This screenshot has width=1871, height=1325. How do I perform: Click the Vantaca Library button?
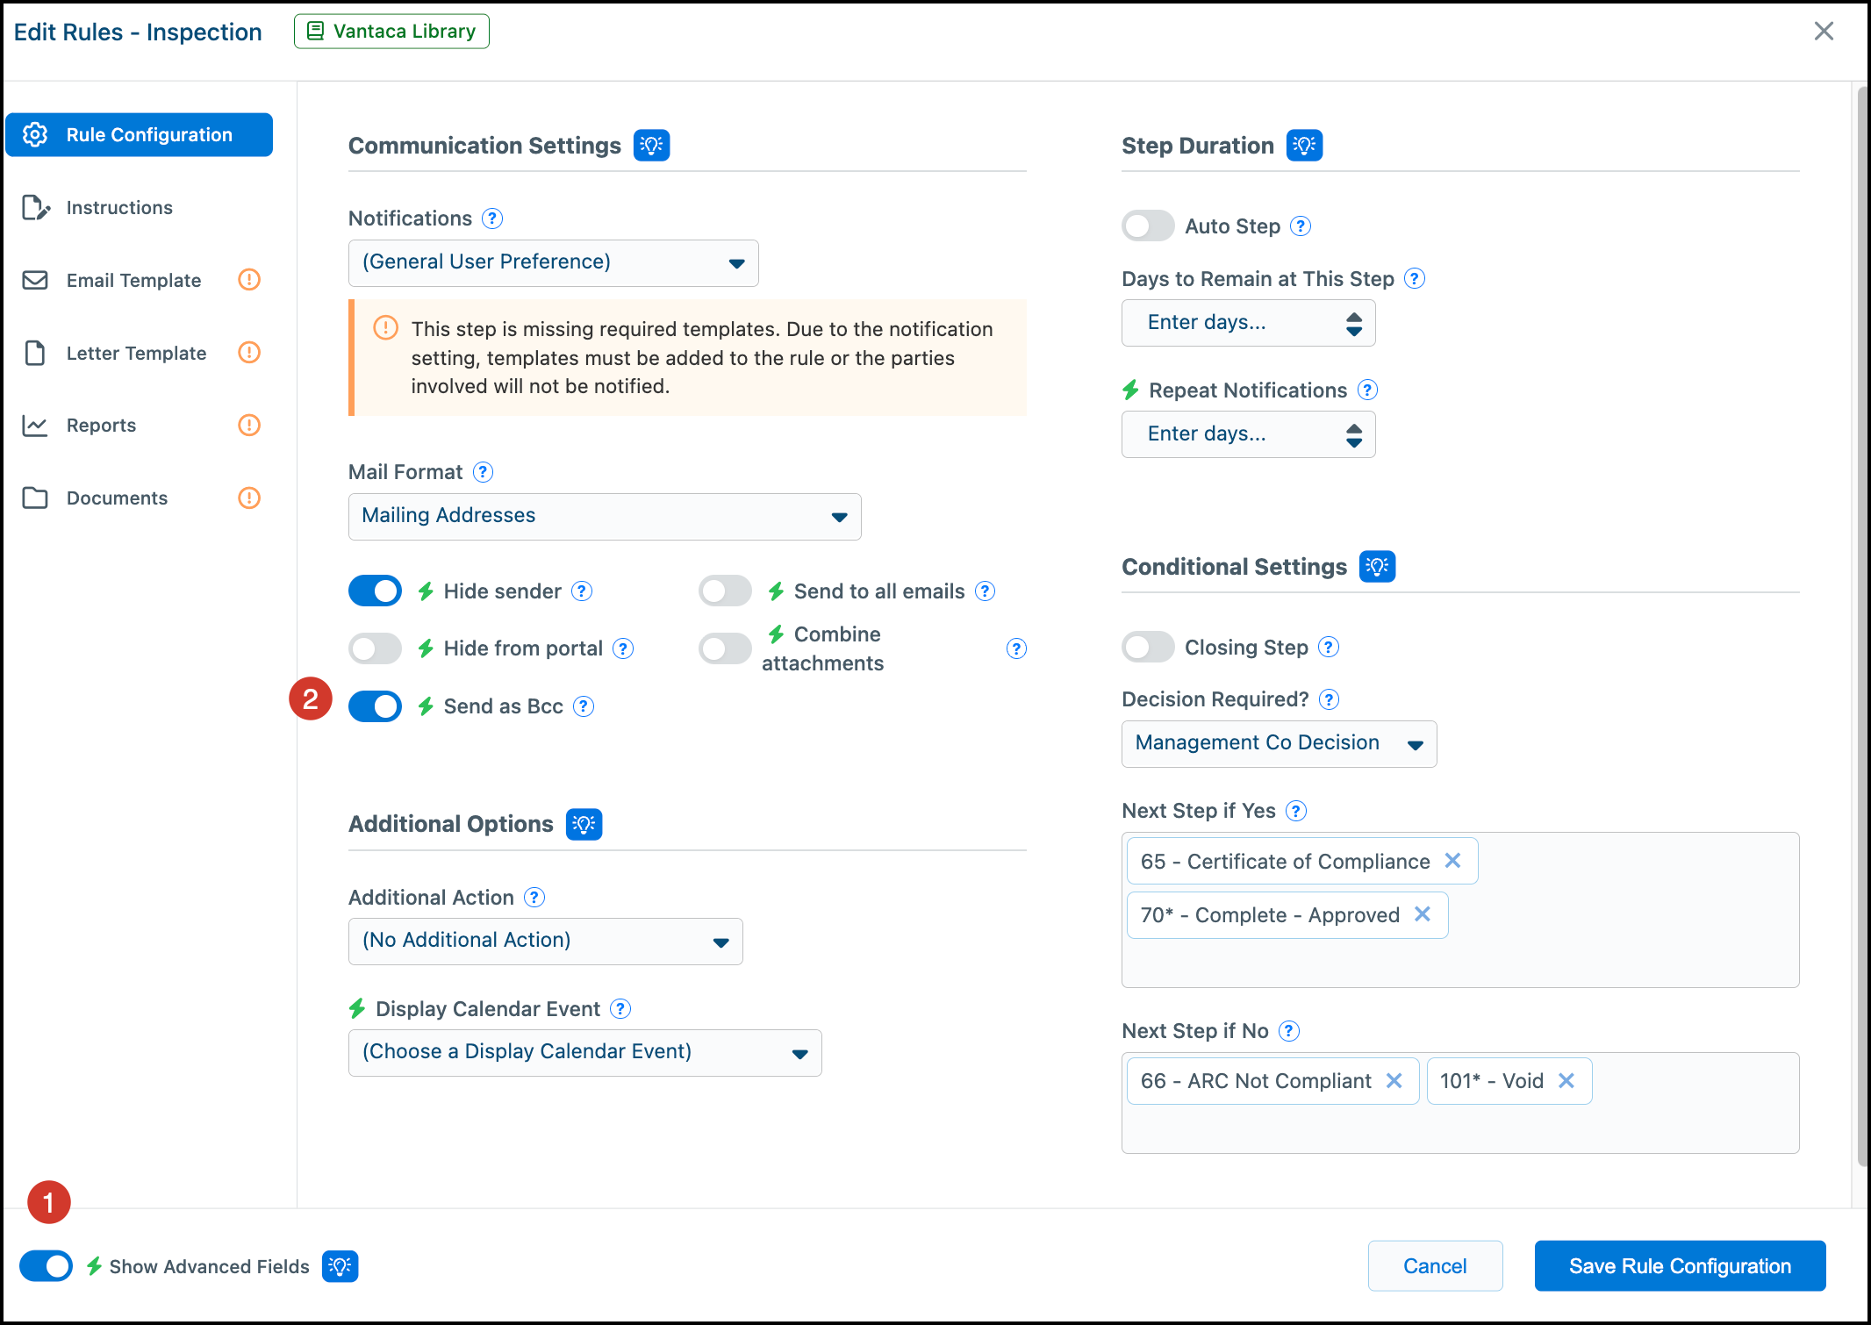[391, 32]
